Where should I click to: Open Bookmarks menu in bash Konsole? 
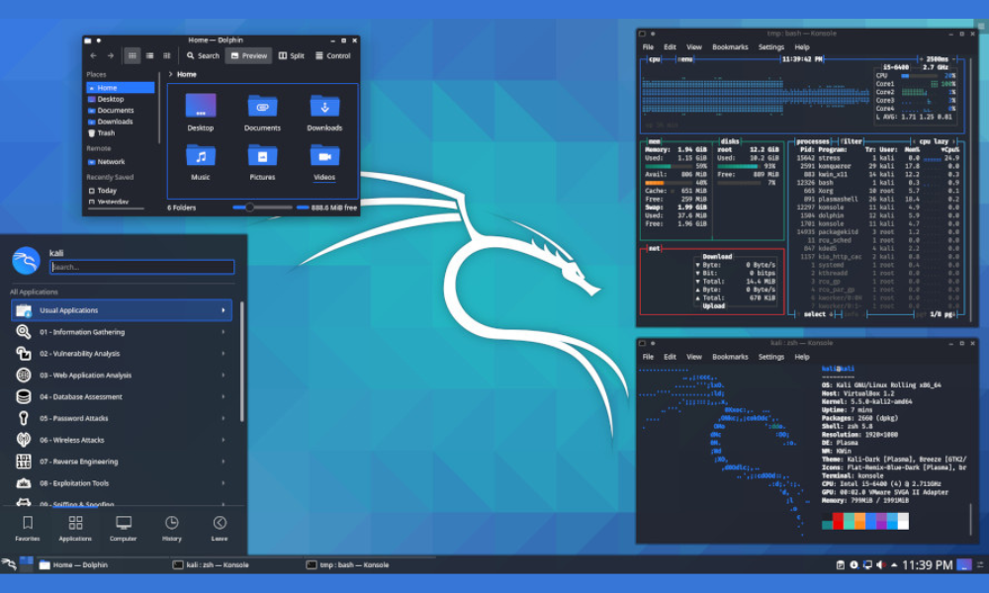point(730,47)
